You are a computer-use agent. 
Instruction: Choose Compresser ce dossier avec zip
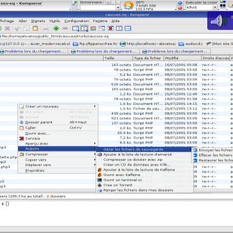click(145, 160)
